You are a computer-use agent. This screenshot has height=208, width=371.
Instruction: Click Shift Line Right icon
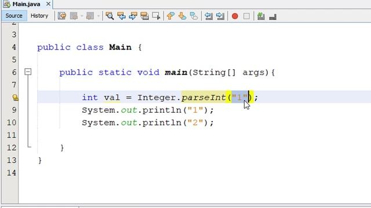tap(220, 16)
